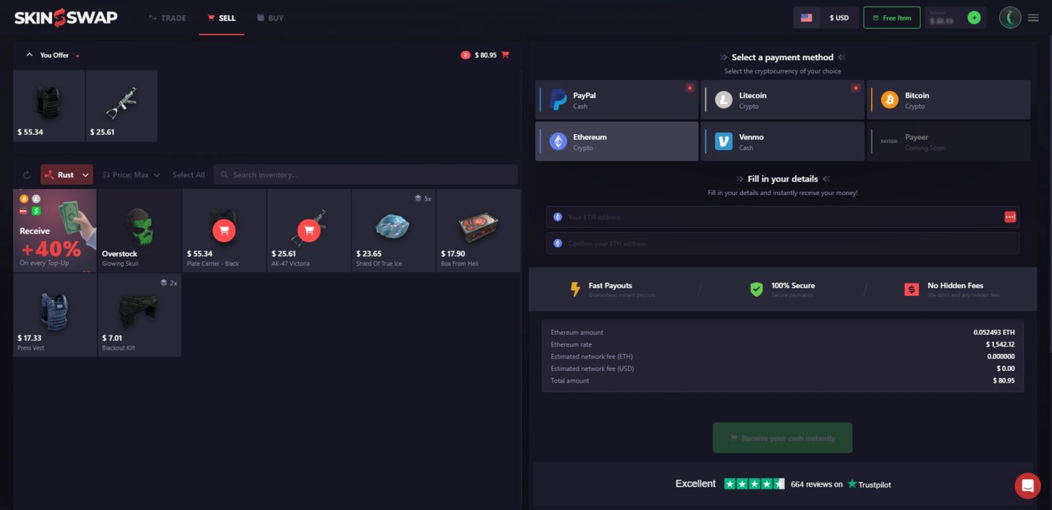Click the inventory refresh icon
Image resolution: width=1052 pixels, height=510 pixels.
27,175
